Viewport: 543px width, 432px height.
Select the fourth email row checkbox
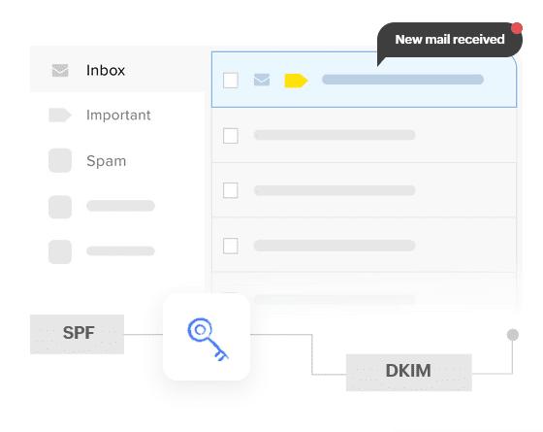pos(231,246)
